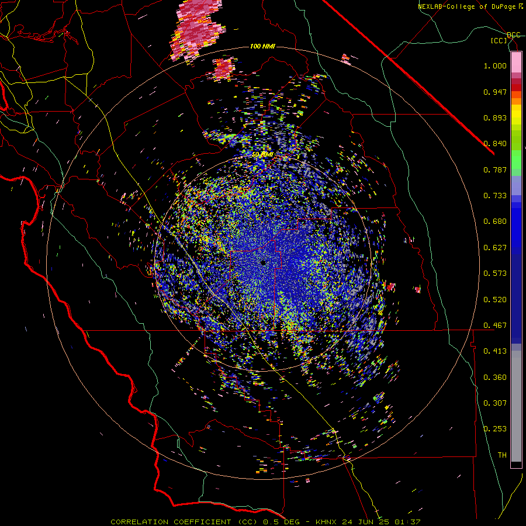This screenshot has width=526, height=526.
Task: Click the pink top segment of color bar
Action: click(516, 63)
